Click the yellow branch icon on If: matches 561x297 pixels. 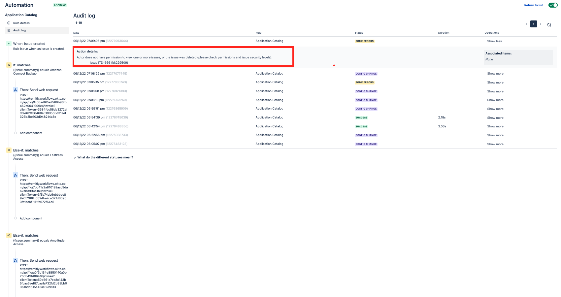pyautogui.click(x=9, y=65)
